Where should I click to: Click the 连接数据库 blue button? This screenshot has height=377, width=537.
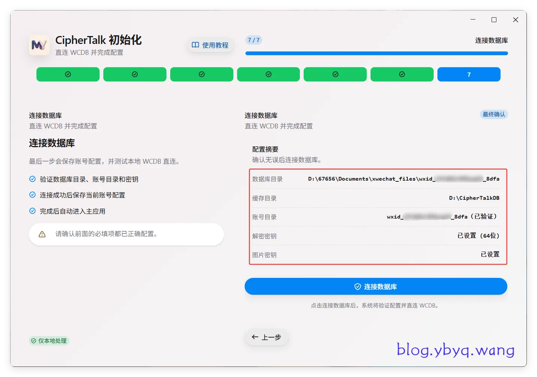pyautogui.click(x=376, y=287)
